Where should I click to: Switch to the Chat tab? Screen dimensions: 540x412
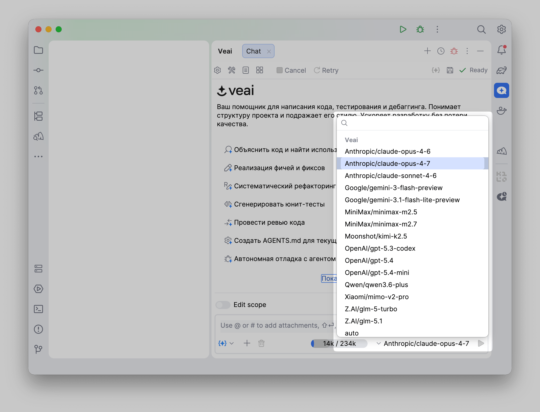[x=254, y=51]
